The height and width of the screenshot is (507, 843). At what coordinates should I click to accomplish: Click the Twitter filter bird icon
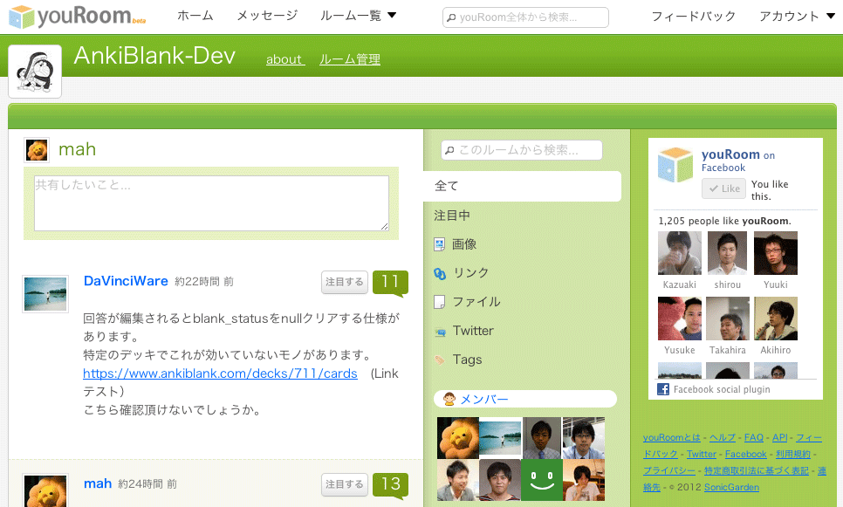pyautogui.click(x=441, y=332)
